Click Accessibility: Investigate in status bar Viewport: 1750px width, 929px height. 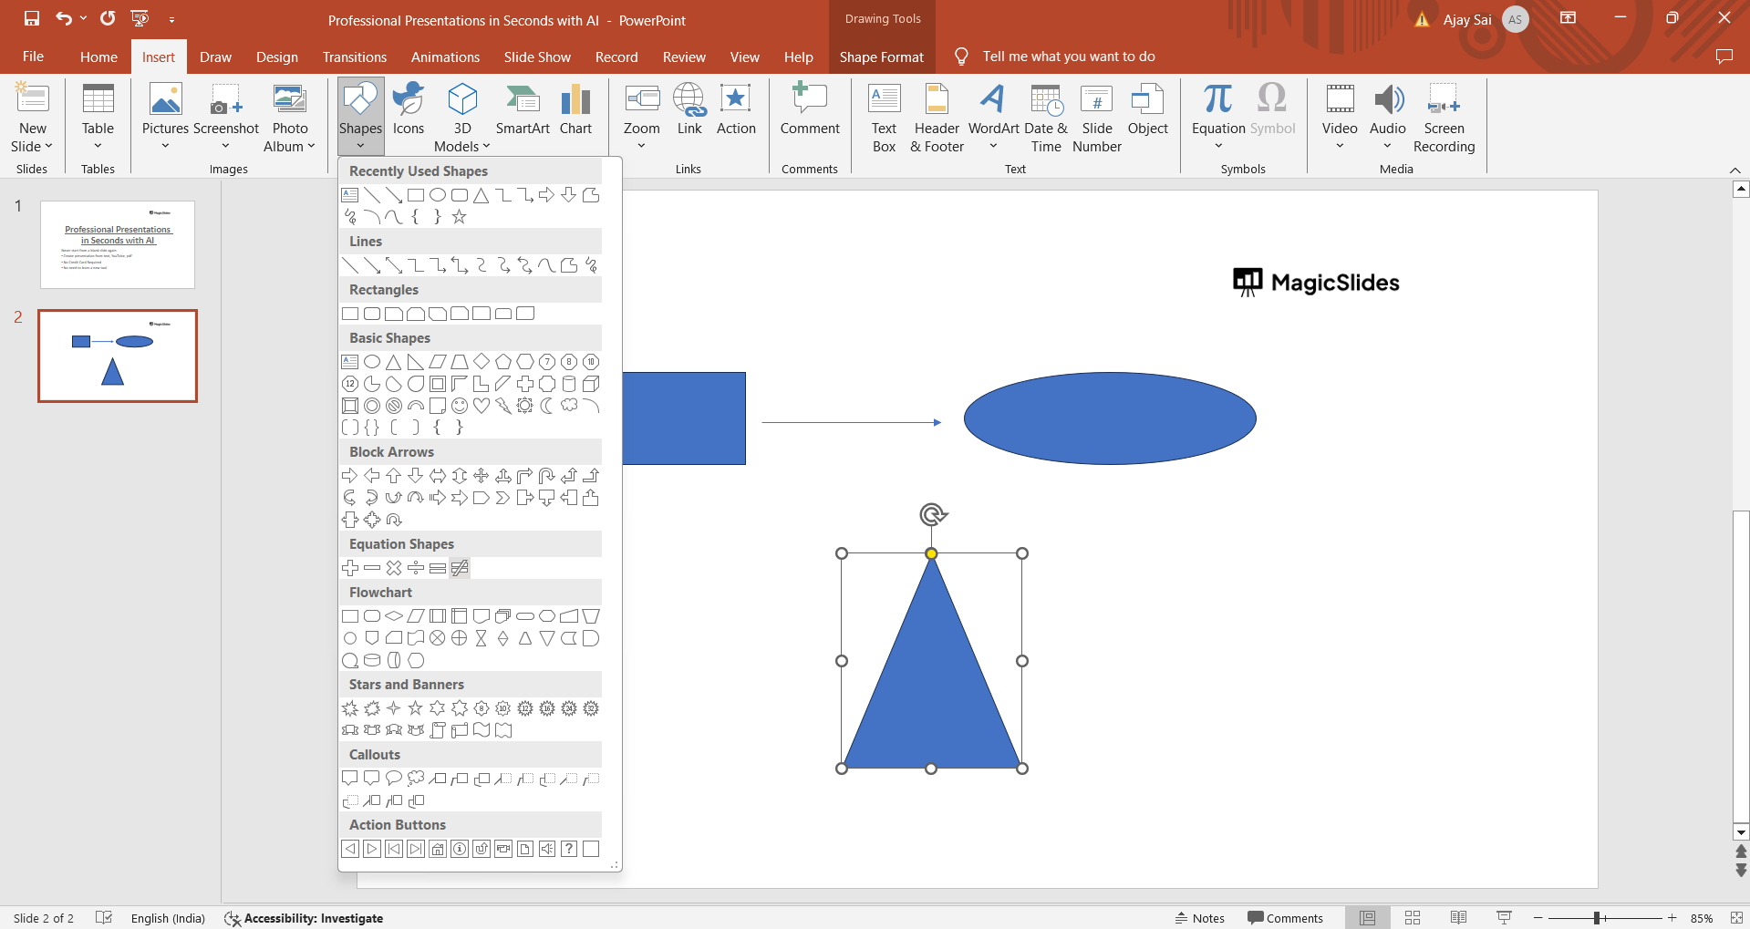coord(304,918)
